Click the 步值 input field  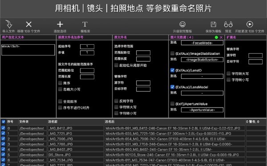pyautogui.click(x=87, y=53)
